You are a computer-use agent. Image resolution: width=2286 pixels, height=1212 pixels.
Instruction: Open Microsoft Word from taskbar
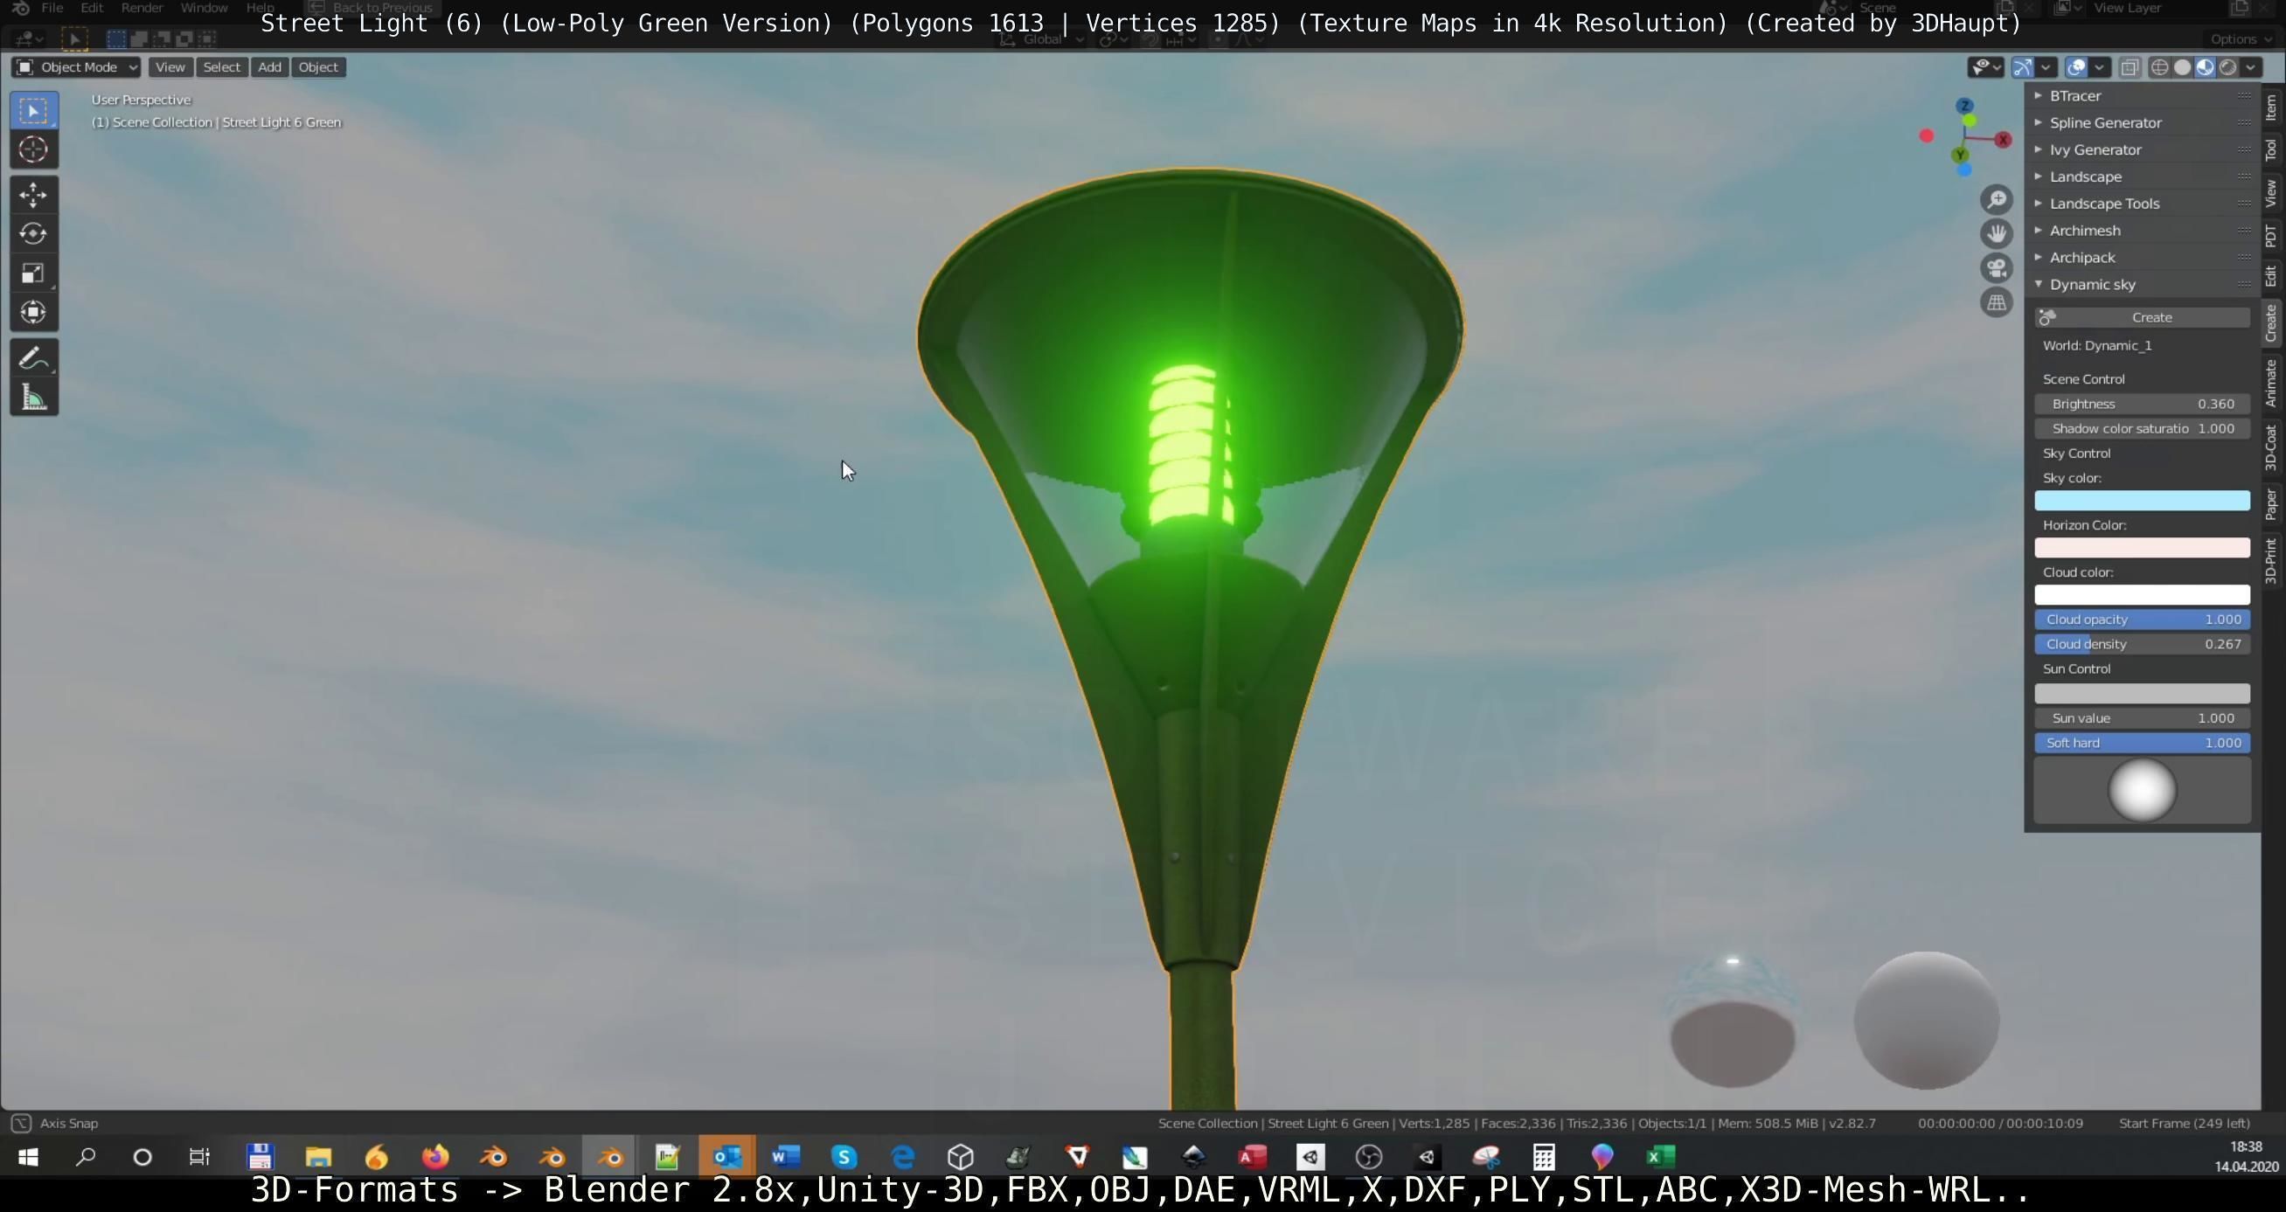tap(785, 1157)
